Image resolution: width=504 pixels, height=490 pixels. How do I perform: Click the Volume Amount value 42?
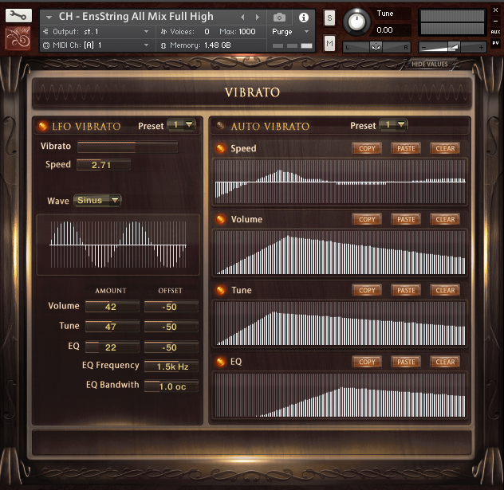pos(112,307)
